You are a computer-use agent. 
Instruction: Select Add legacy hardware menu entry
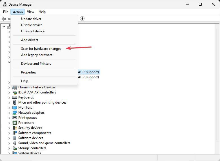pos(44,55)
